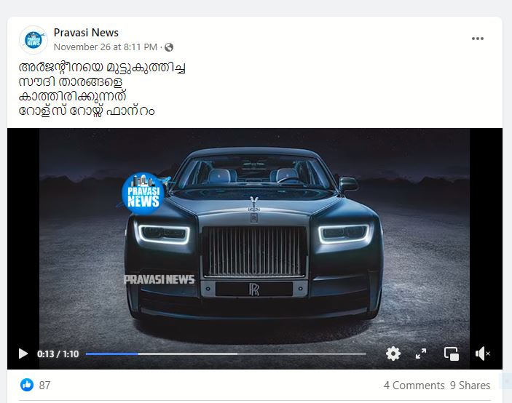The height and width of the screenshot is (403, 512).
Task: Play the video with the play button
Action: (x=23, y=354)
